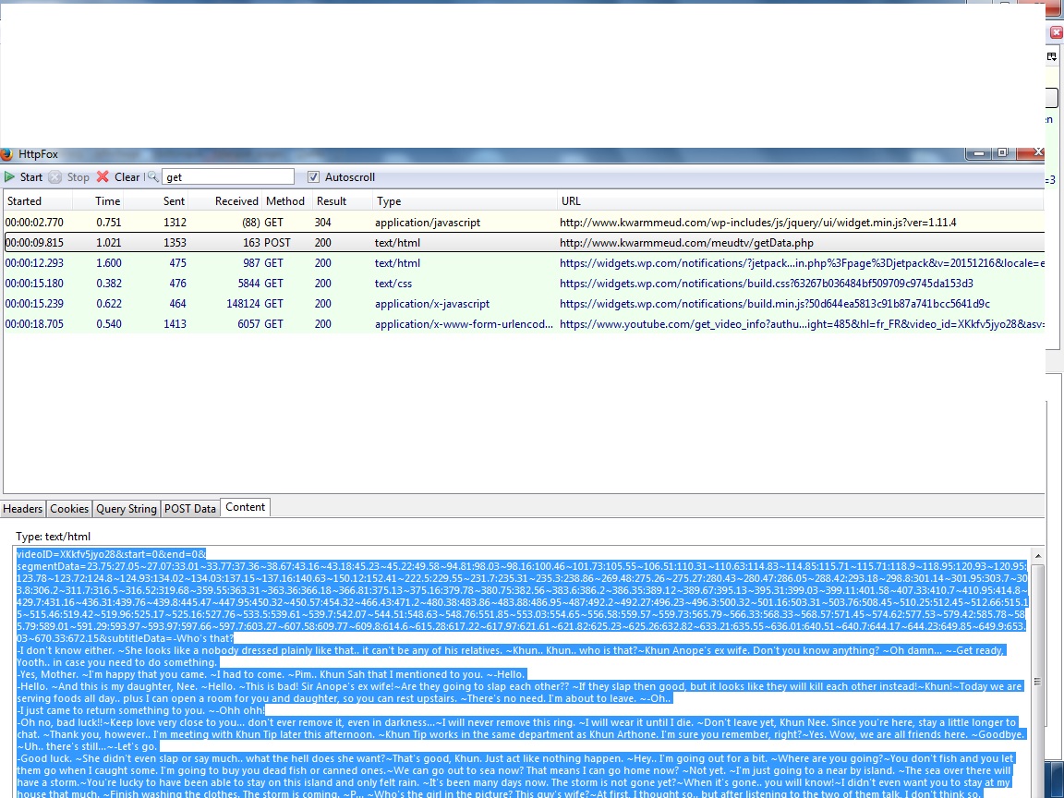Click the 304 result cell
This screenshot has width=1064, height=798.
(323, 222)
